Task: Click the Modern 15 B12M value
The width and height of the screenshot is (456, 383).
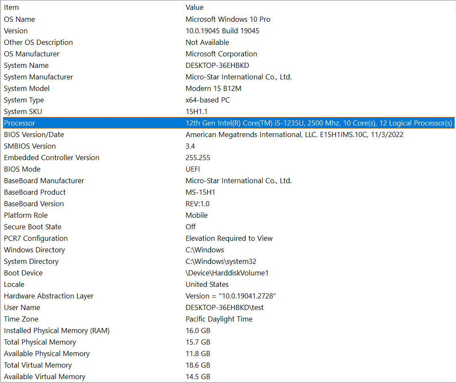Action: coord(213,88)
